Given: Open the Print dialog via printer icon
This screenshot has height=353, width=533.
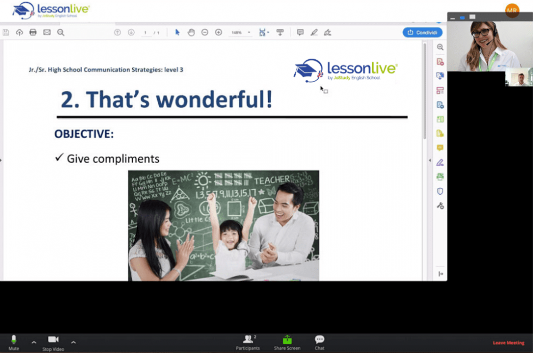Looking at the screenshot, I should click(x=33, y=32).
